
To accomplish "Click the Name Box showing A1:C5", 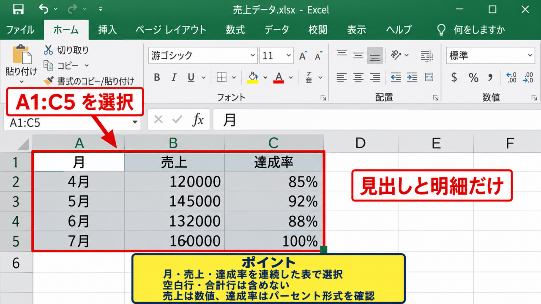I will (x=68, y=122).
